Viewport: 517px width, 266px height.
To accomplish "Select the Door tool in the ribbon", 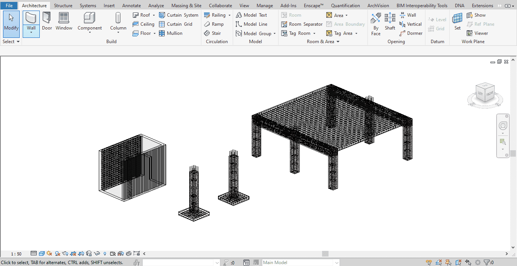I will [47, 21].
